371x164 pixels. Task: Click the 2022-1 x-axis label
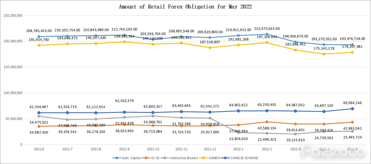[238, 149]
